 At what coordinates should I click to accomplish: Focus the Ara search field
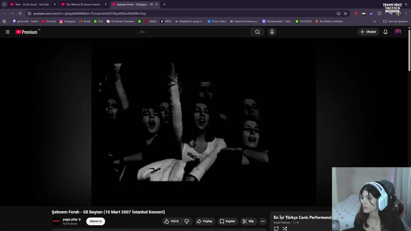tap(193, 32)
